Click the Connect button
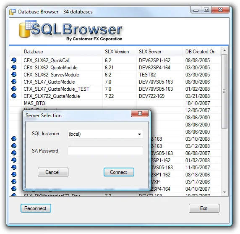This screenshot has height=234, width=240. pos(119,172)
